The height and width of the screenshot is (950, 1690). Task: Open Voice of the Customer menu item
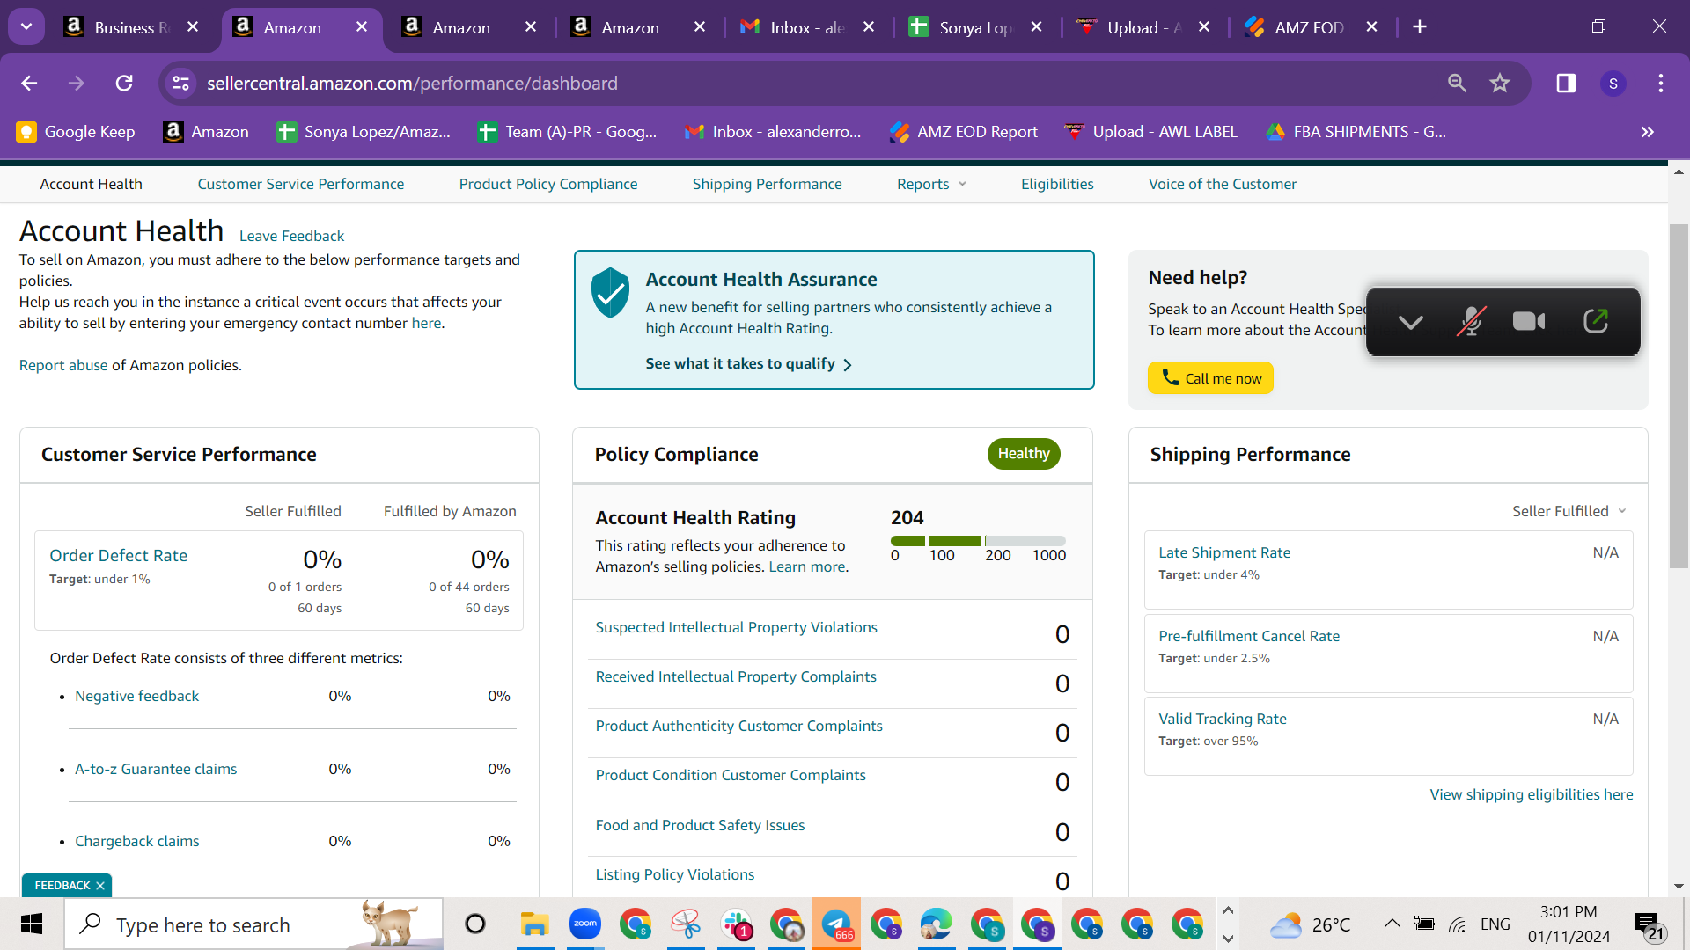point(1223,184)
